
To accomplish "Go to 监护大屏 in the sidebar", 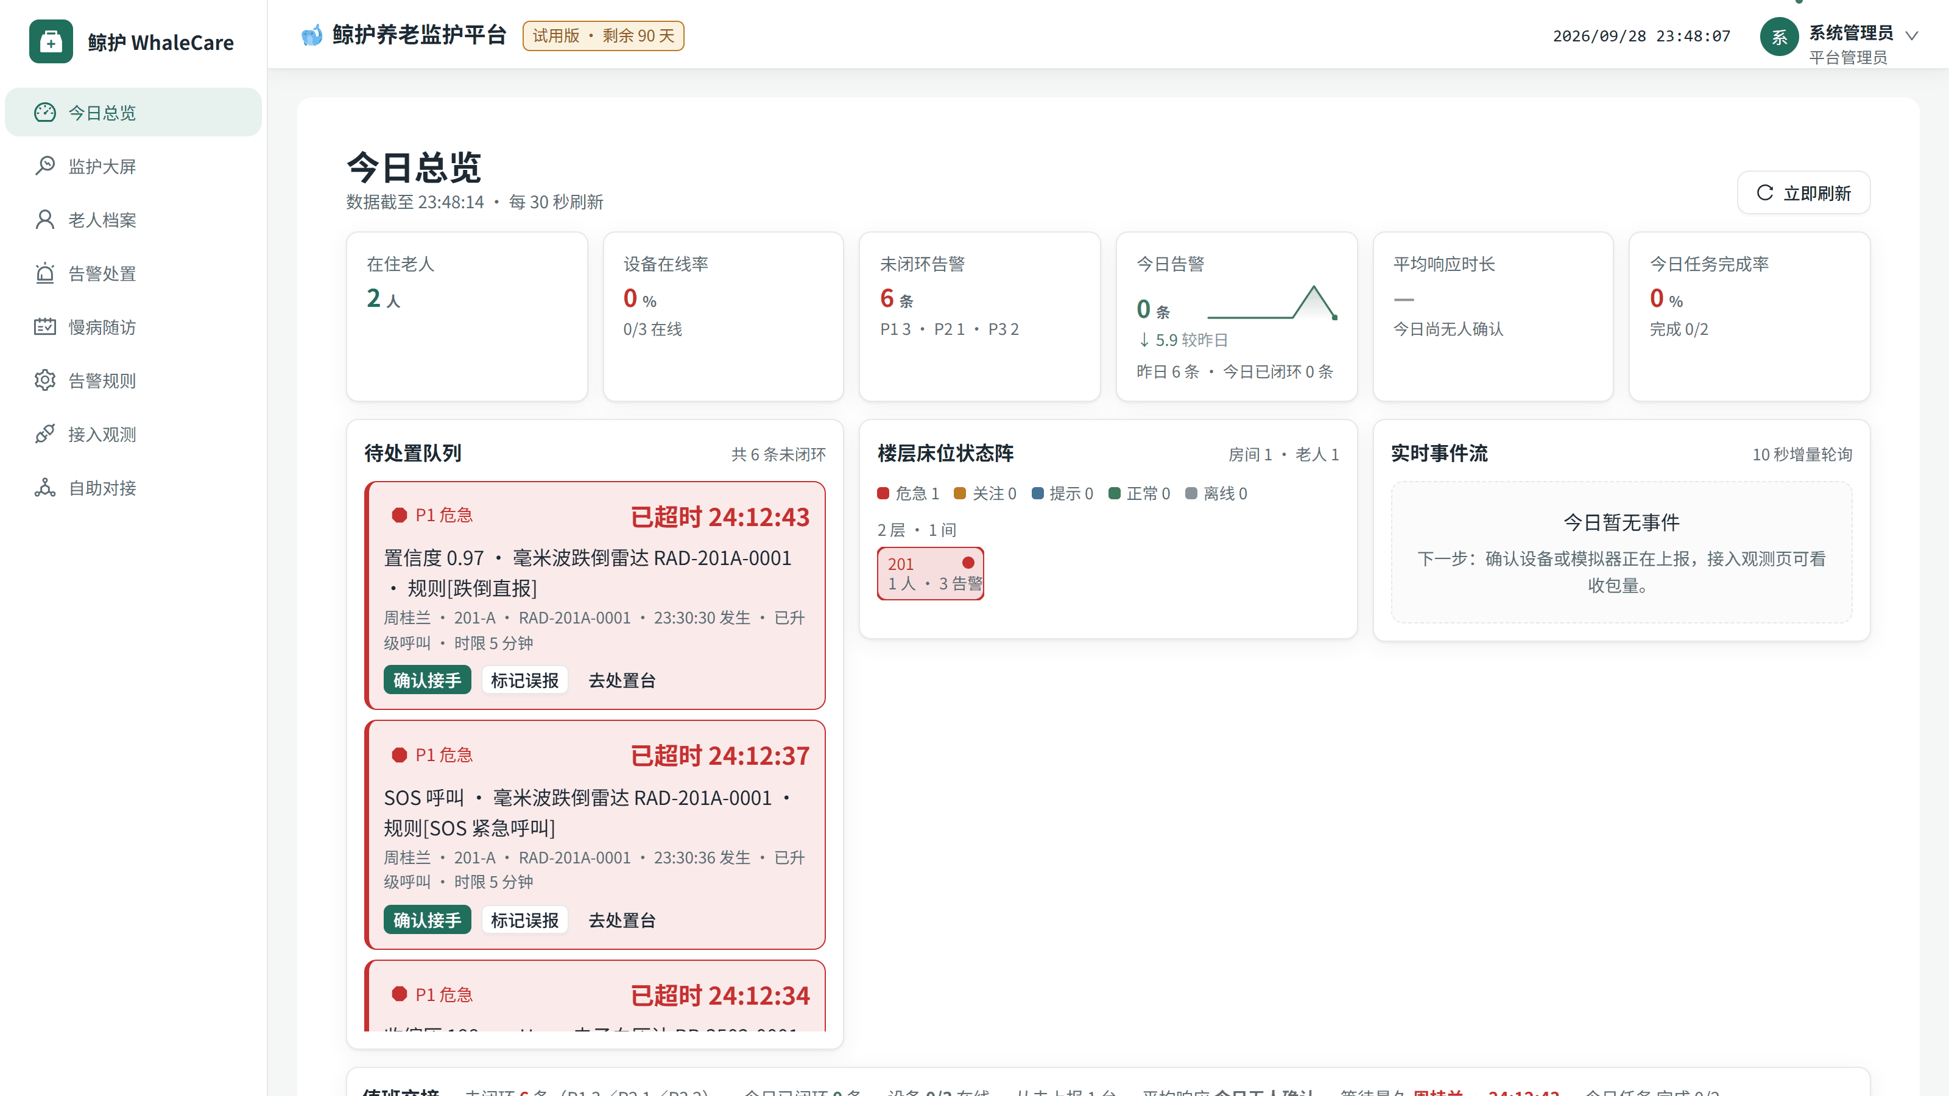I will pos(133,166).
